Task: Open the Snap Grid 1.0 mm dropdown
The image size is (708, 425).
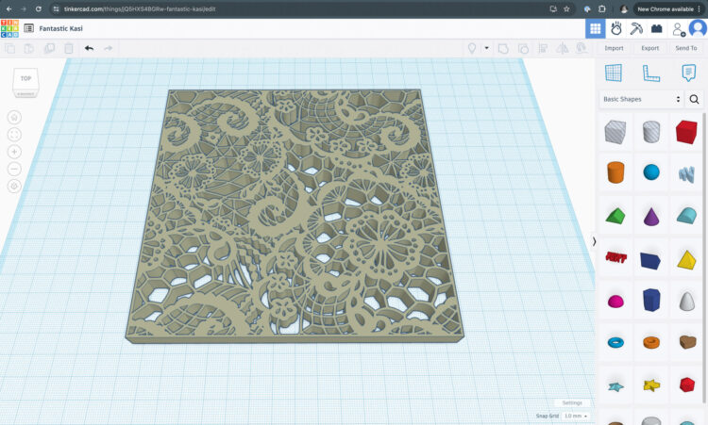Action: [575, 416]
